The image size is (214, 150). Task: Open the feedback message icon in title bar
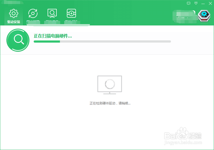(x=189, y=3)
